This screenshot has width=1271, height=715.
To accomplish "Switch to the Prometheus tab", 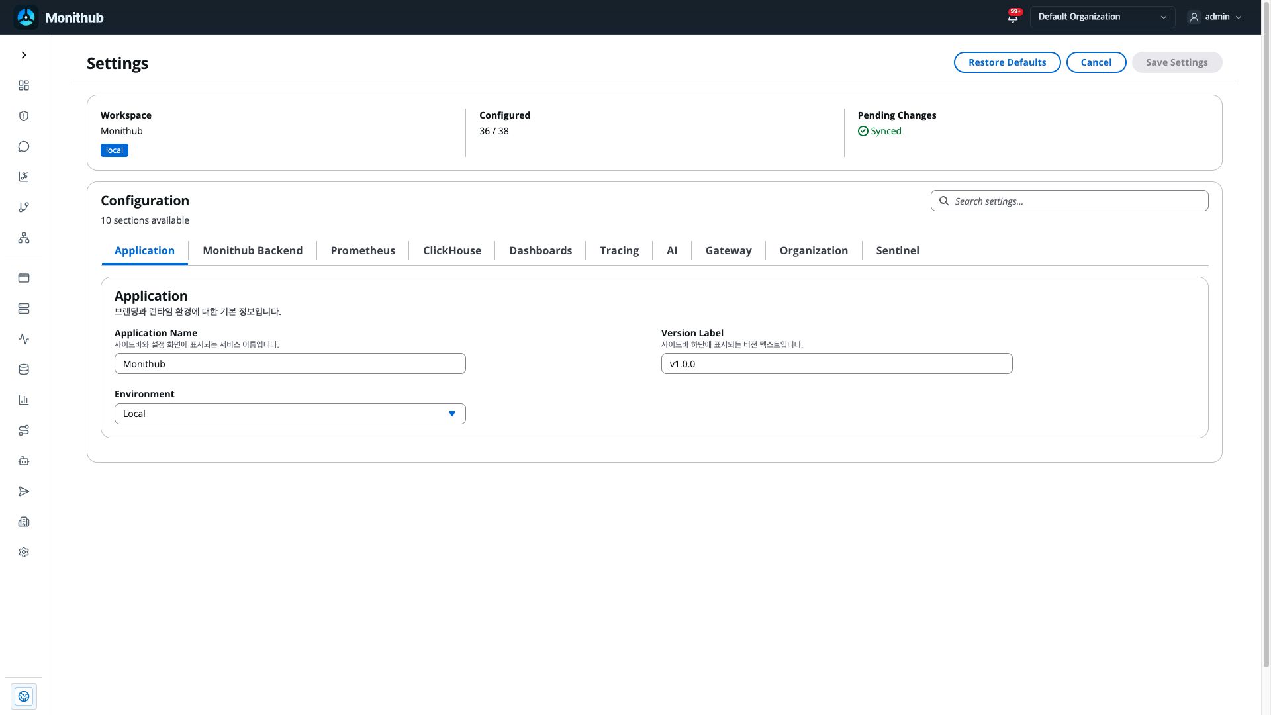I will click(x=363, y=250).
